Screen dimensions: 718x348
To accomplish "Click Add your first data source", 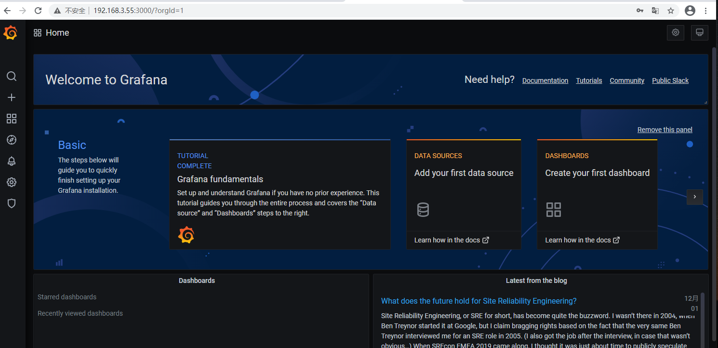I will 464,173.
